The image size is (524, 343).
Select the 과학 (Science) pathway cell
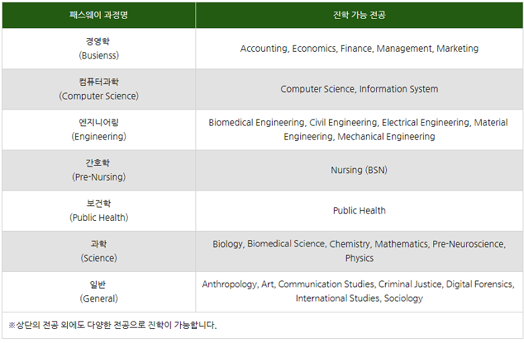point(99,251)
